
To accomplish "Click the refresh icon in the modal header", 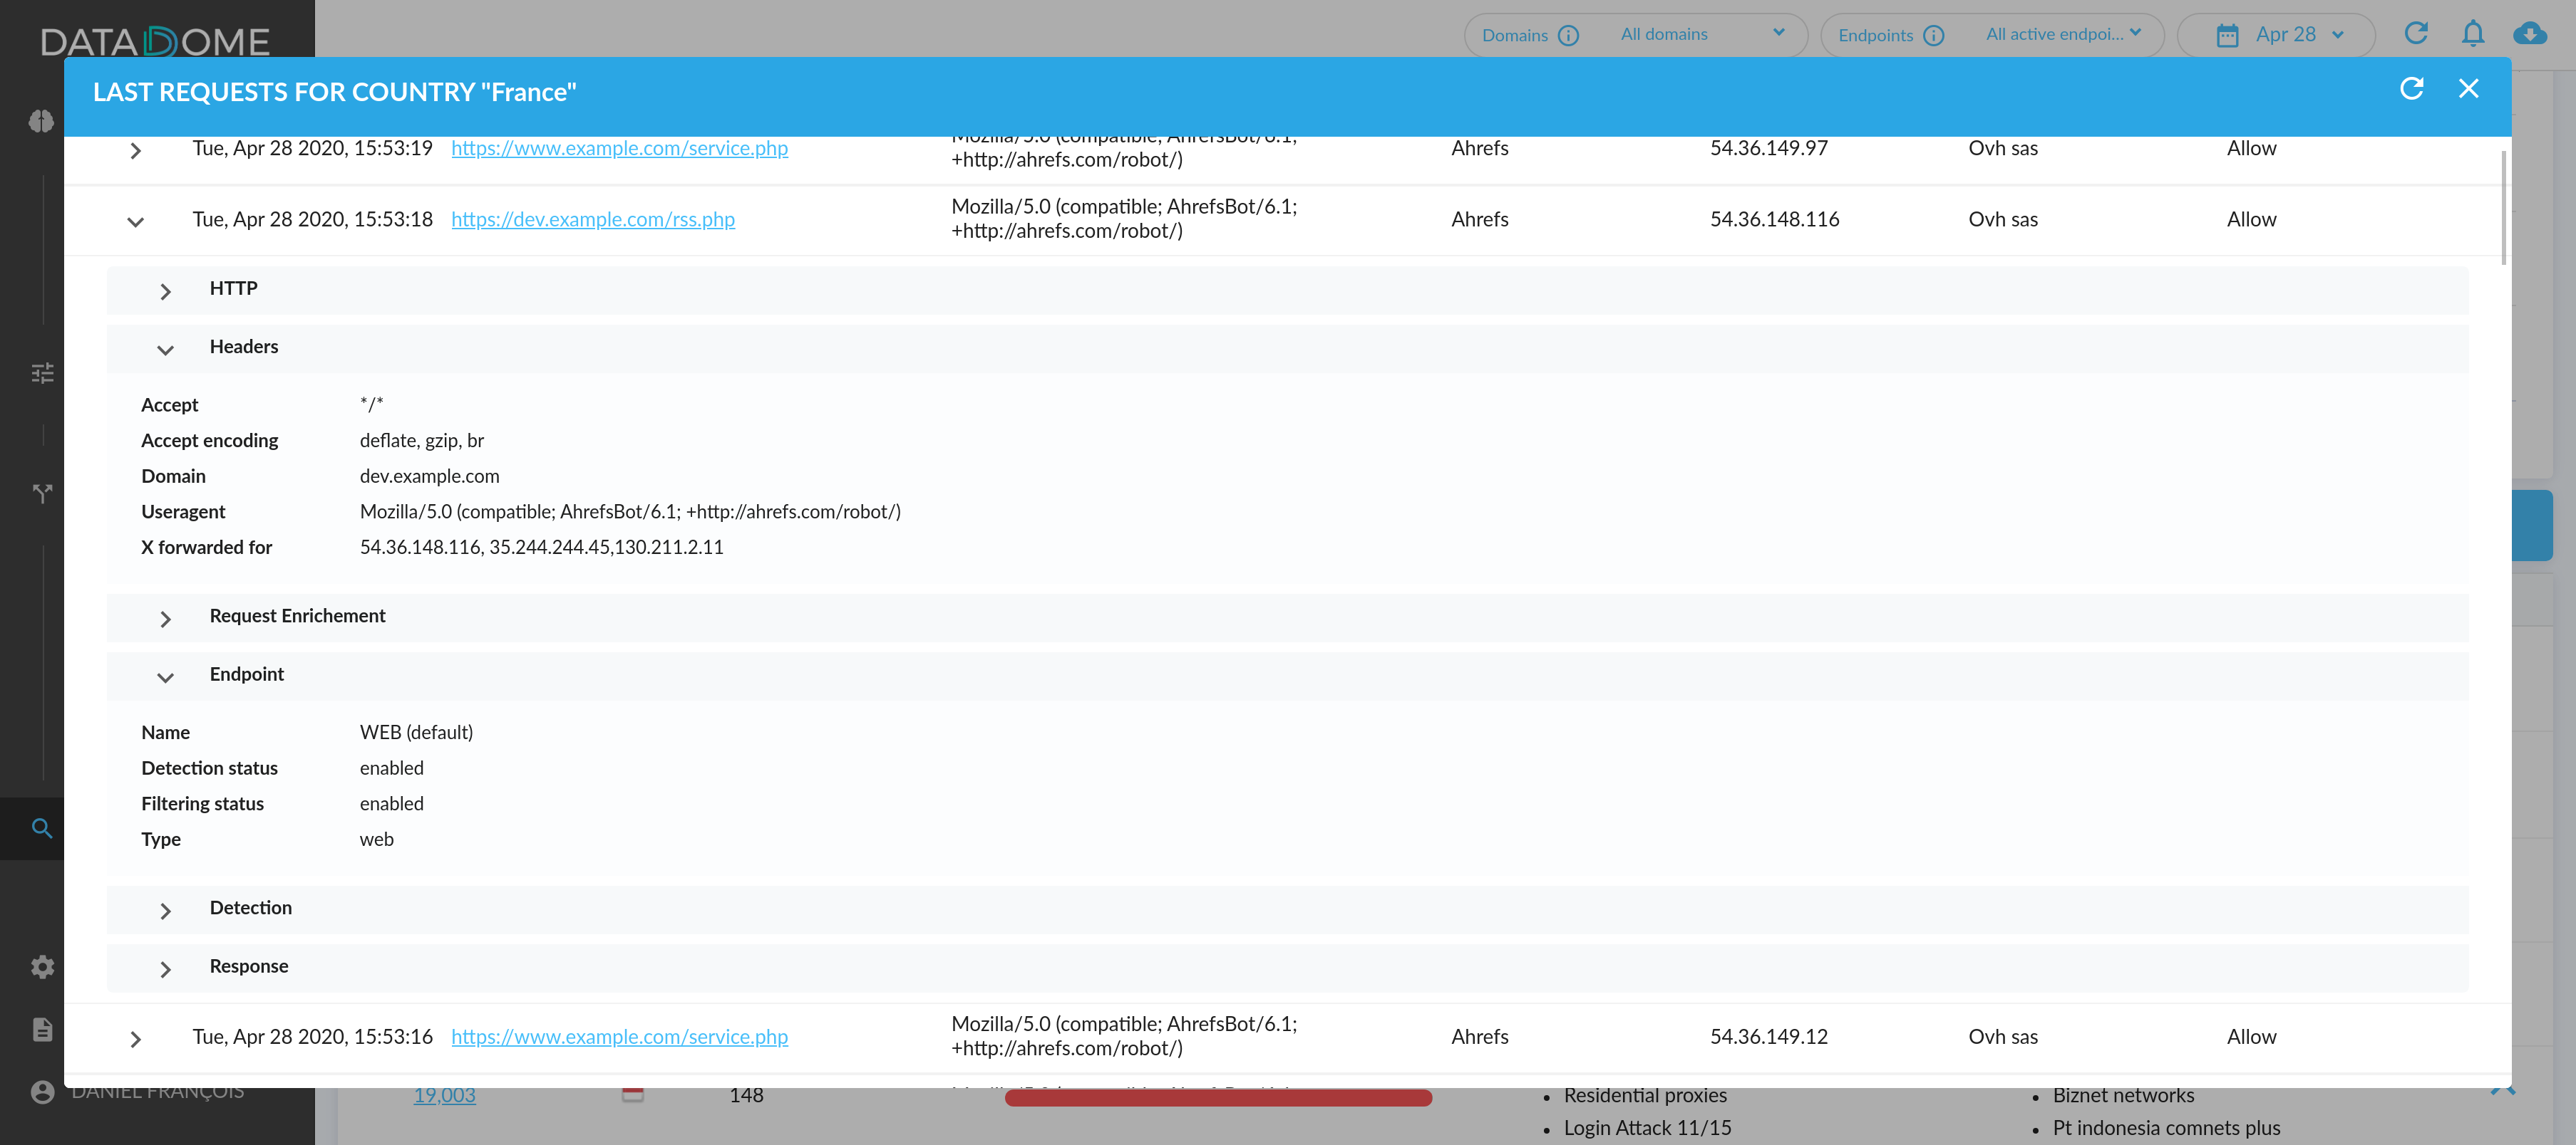I will (x=2411, y=89).
